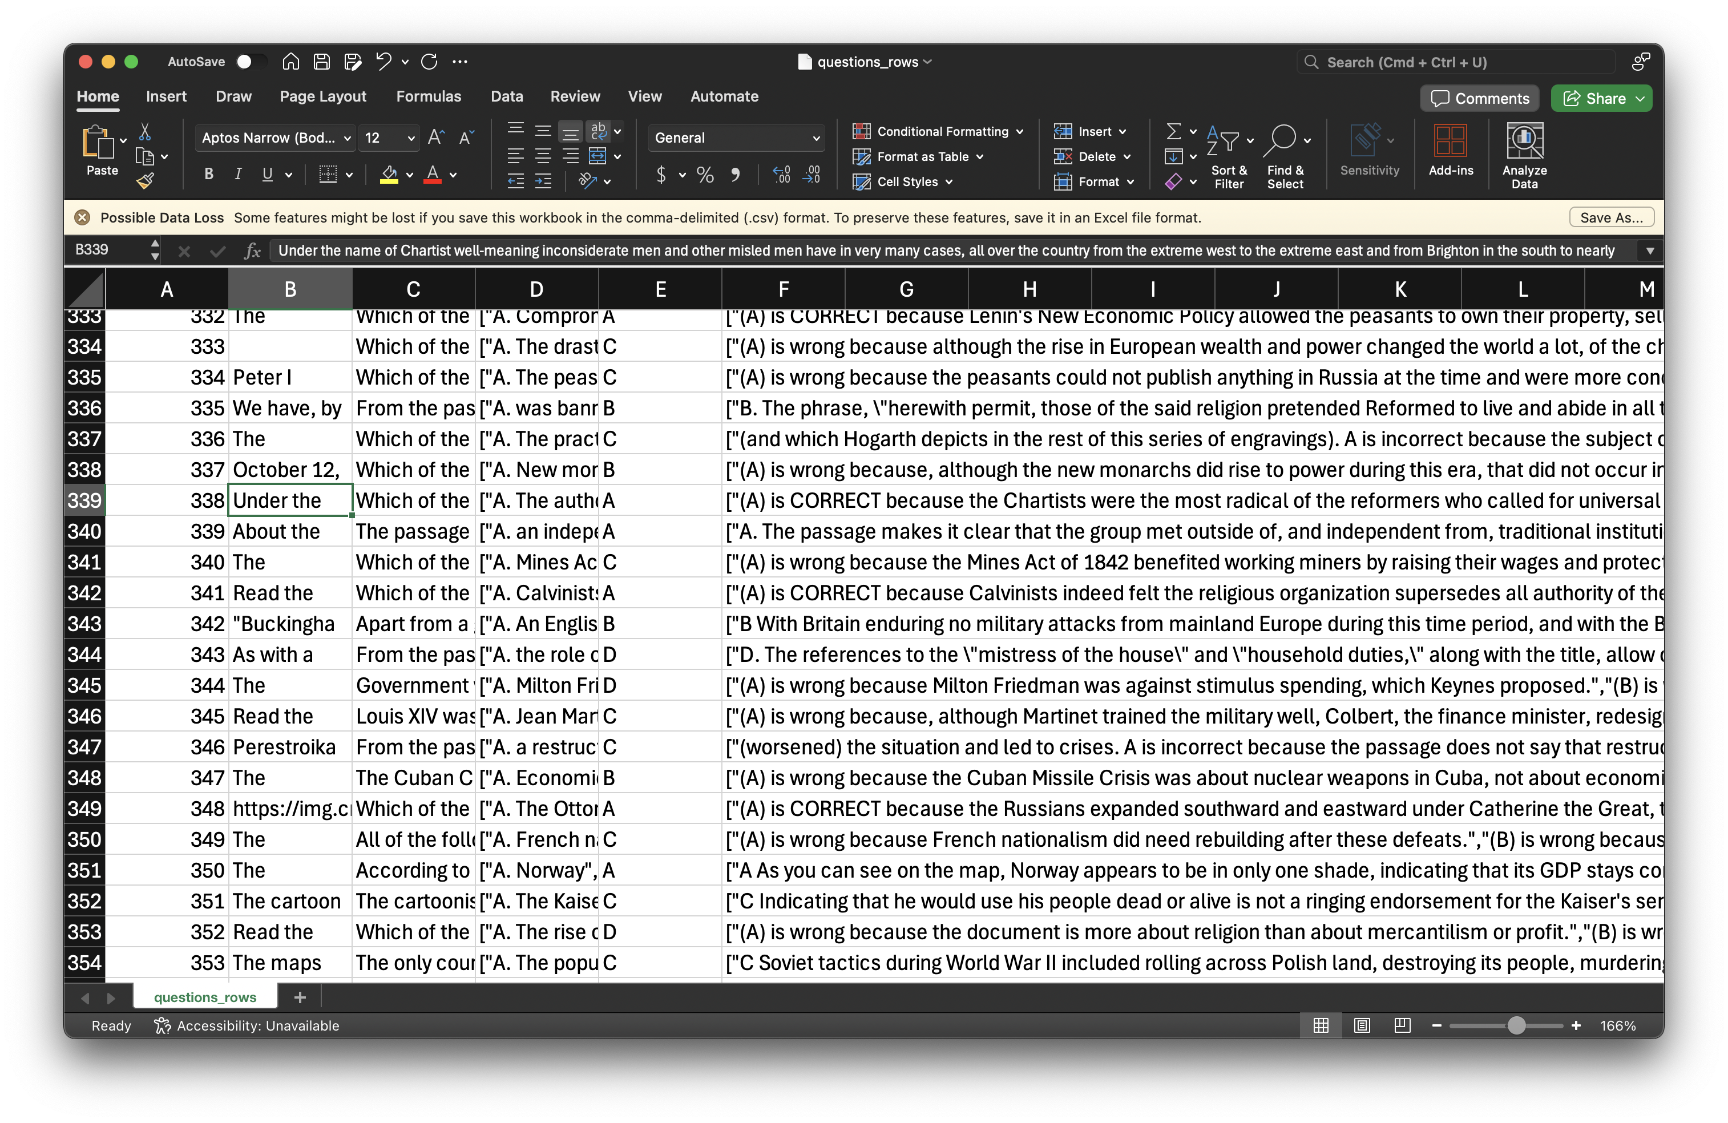Click the Undo arrow icon
The image size is (1728, 1123).
click(383, 62)
